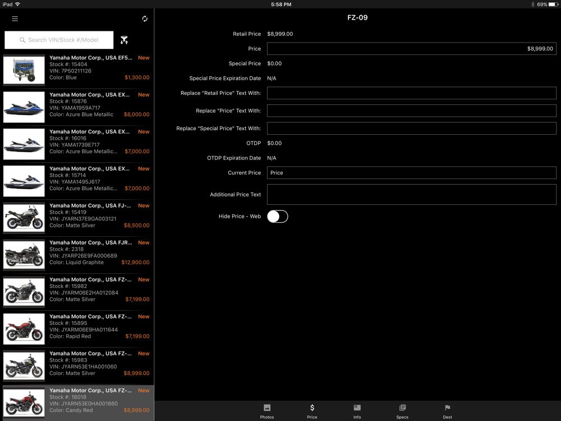Click the Special Price Expiration Date N/A
Screen dimensions: 561x421
click(x=272, y=79)
